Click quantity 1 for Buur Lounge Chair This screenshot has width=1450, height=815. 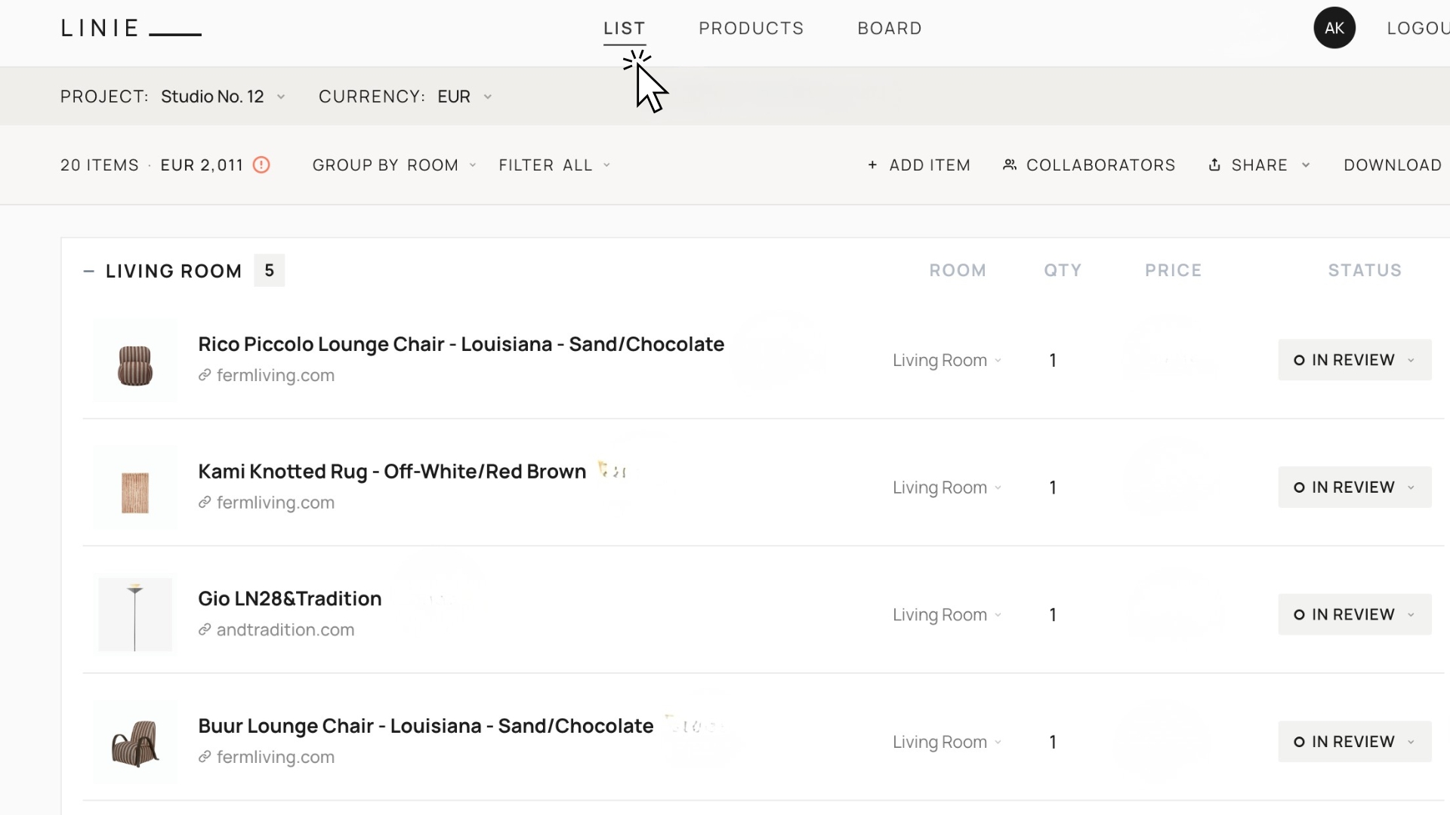point(1053,743)
